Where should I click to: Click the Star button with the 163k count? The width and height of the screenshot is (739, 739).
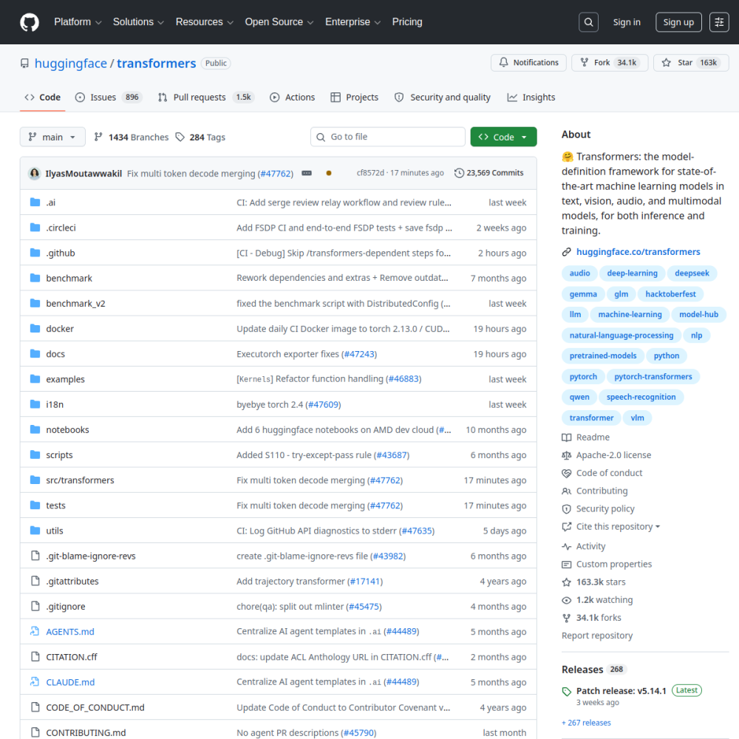691,63
